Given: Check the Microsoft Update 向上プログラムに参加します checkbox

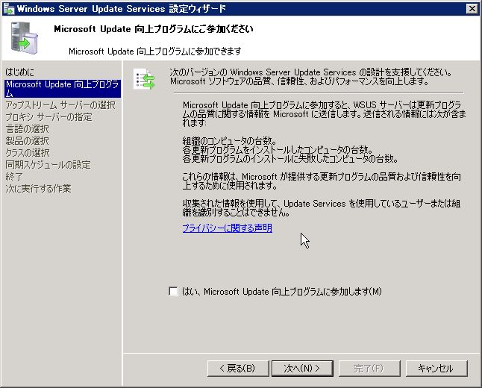Looking at the screenshot, I should pyautogui.click(x=173, y=291).
